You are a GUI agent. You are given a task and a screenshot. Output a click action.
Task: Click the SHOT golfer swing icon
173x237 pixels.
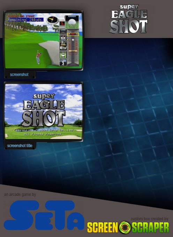[x=63, y=62]
